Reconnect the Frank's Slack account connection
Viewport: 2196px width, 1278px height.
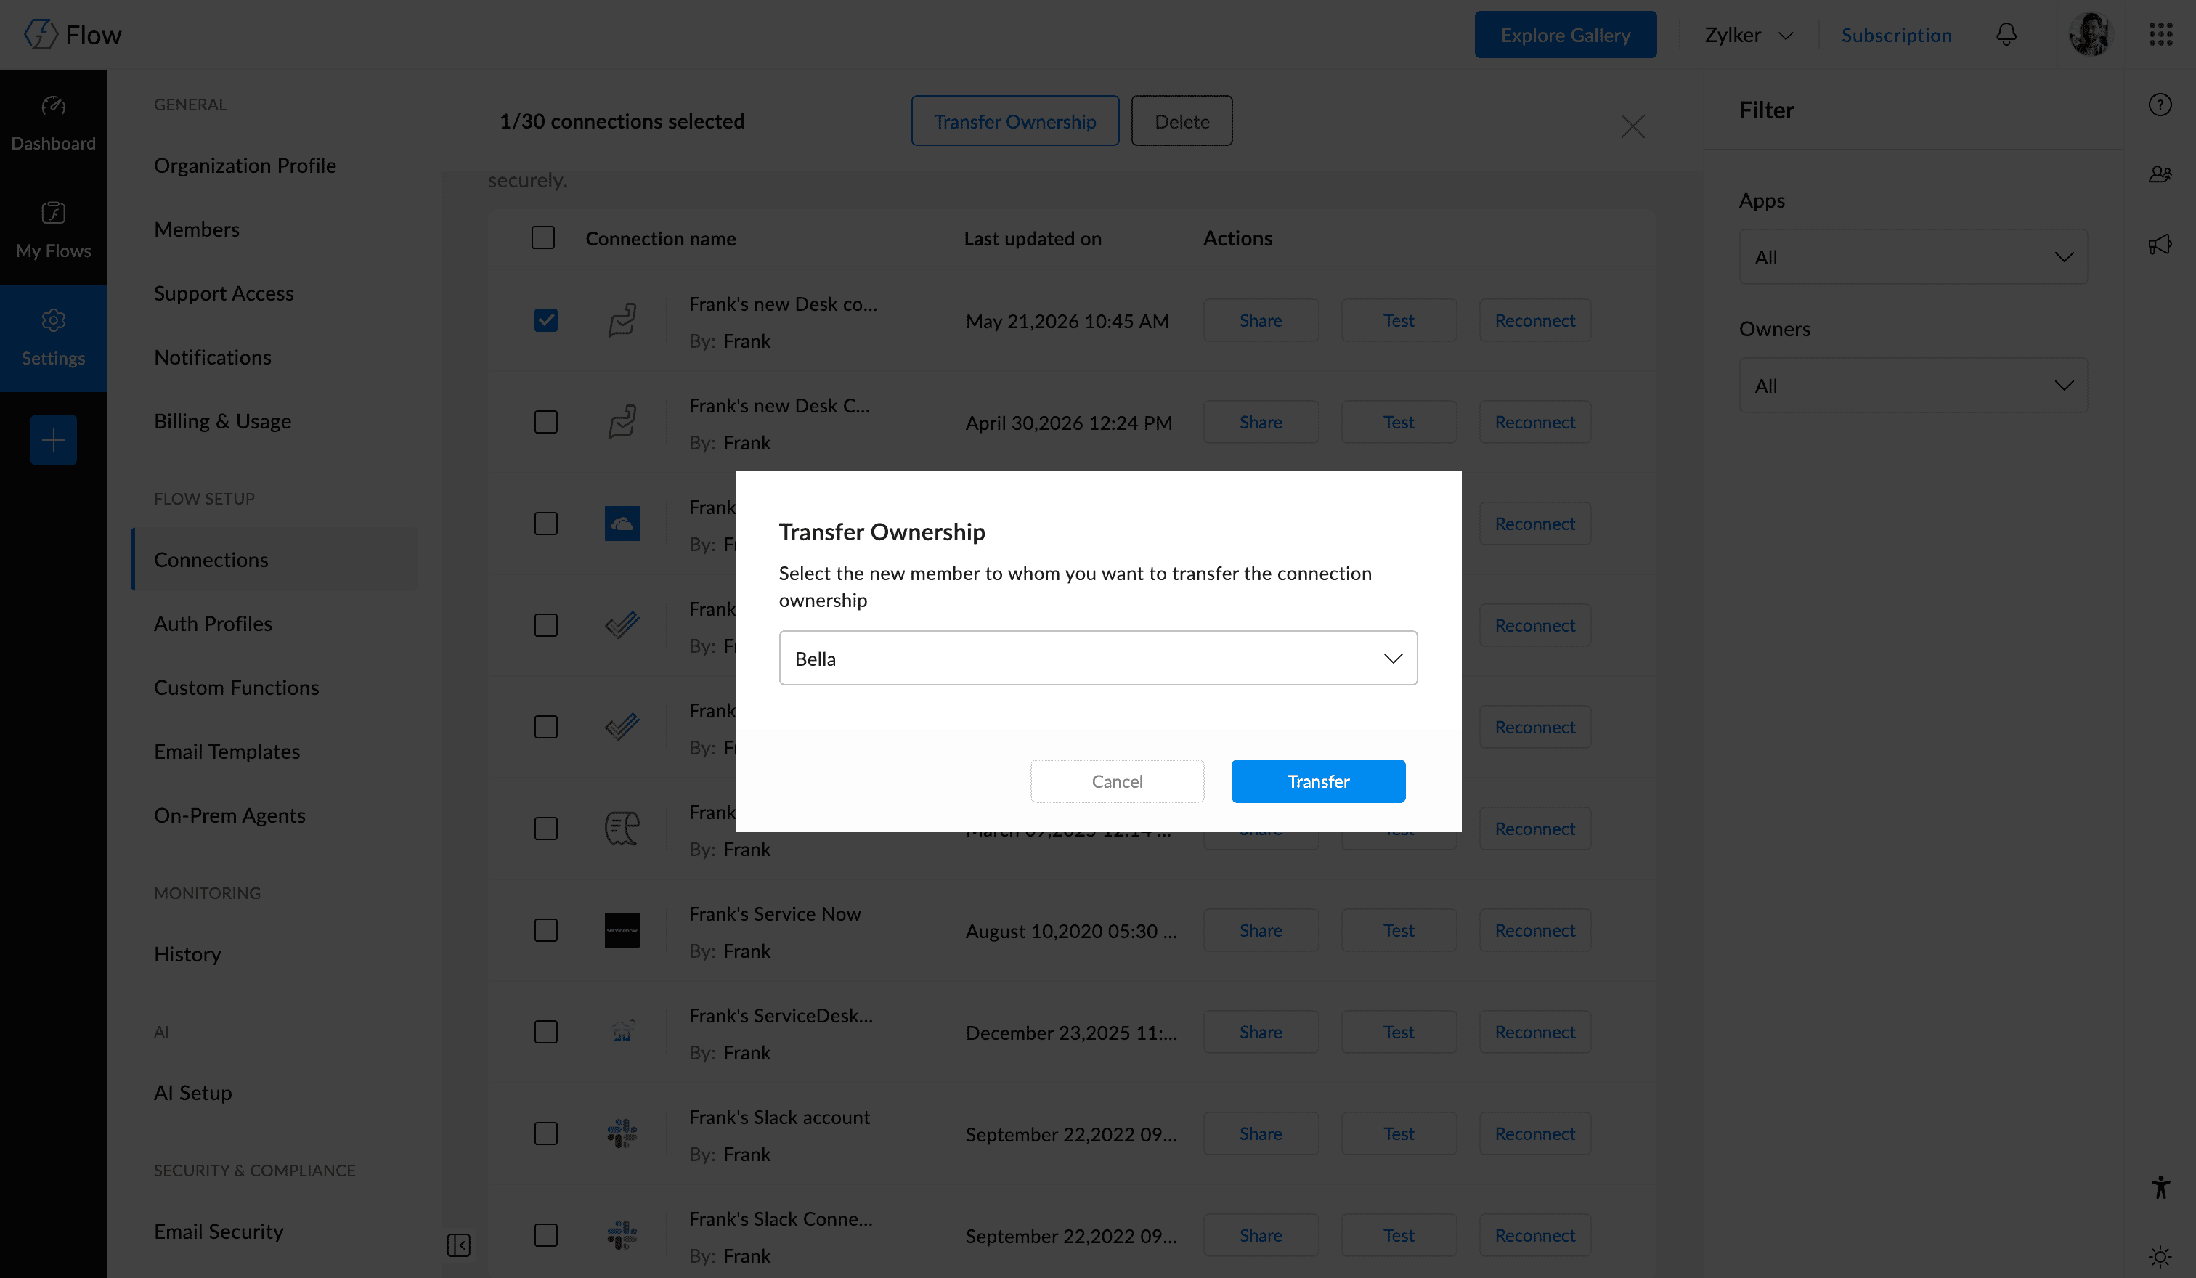coord(1534,1133)
